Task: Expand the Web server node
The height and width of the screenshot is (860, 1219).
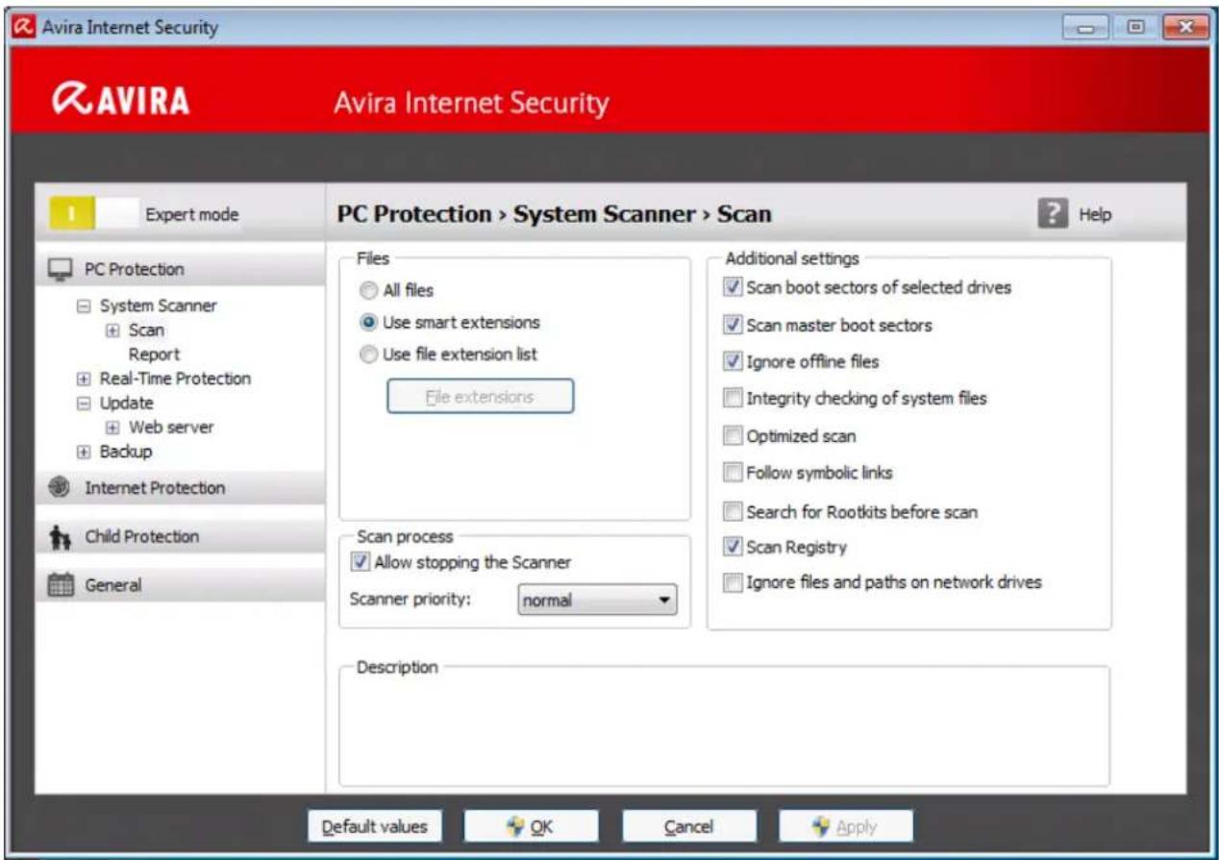Action: tap(112, 428)
